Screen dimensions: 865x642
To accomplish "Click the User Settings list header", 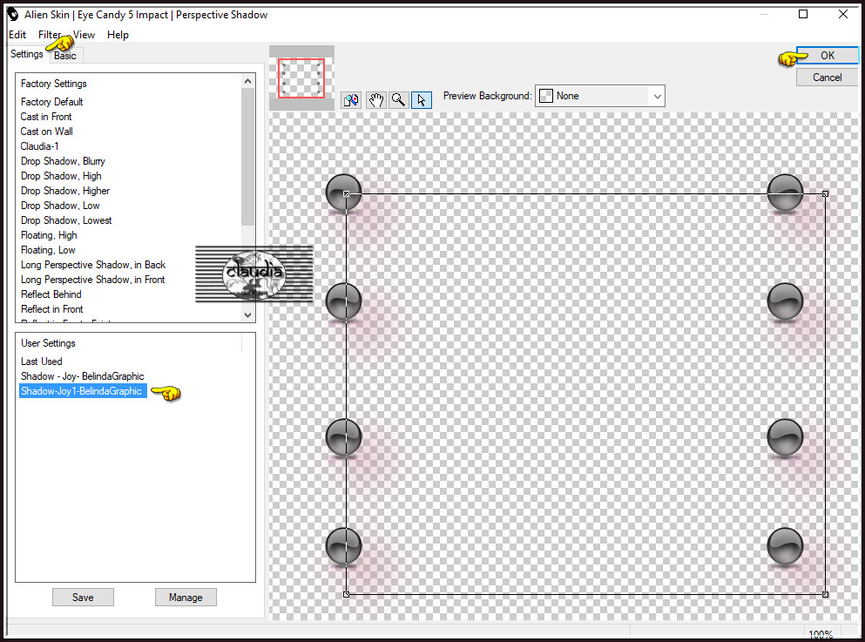I will pos(48,343).
